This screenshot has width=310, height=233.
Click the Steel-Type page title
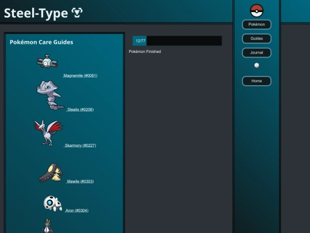tap(36, 13)
